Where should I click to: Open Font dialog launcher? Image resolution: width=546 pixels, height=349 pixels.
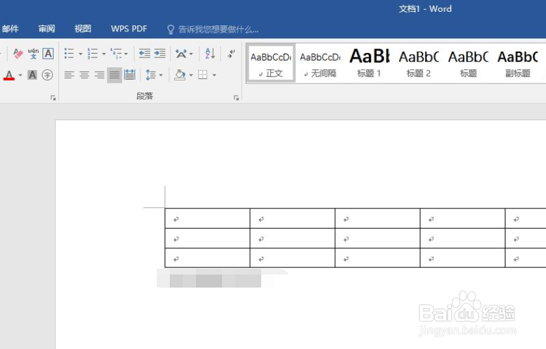(x=53, y=98)
